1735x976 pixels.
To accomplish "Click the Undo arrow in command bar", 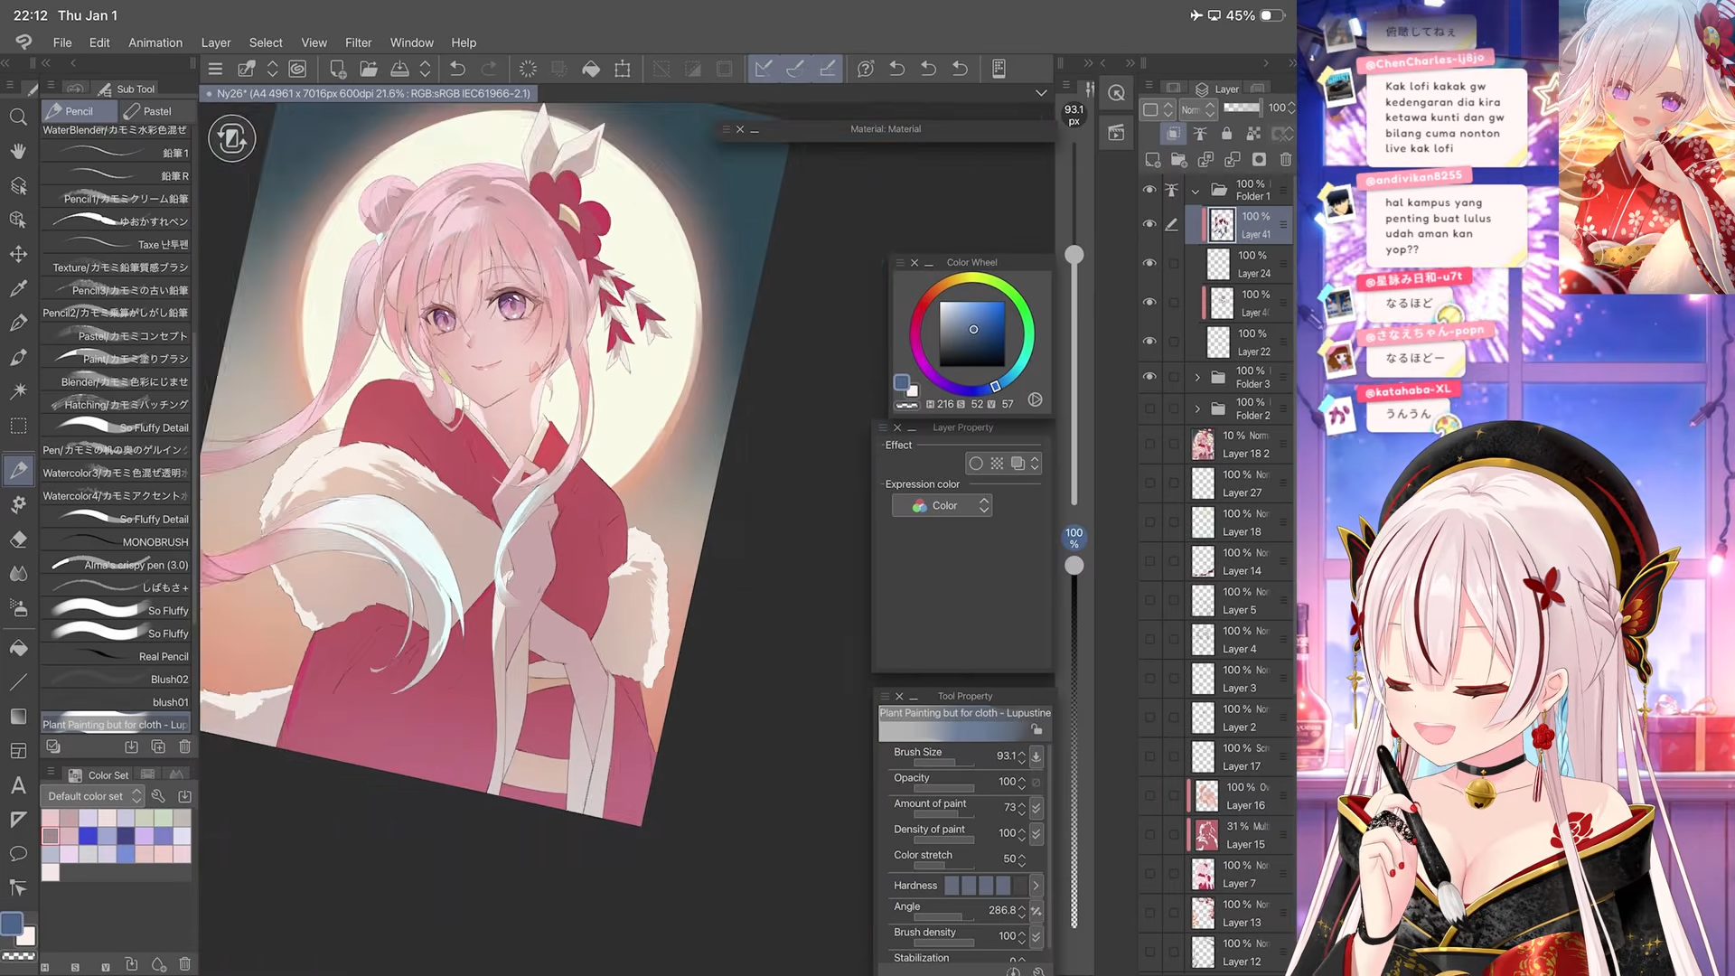I will 457,69.
